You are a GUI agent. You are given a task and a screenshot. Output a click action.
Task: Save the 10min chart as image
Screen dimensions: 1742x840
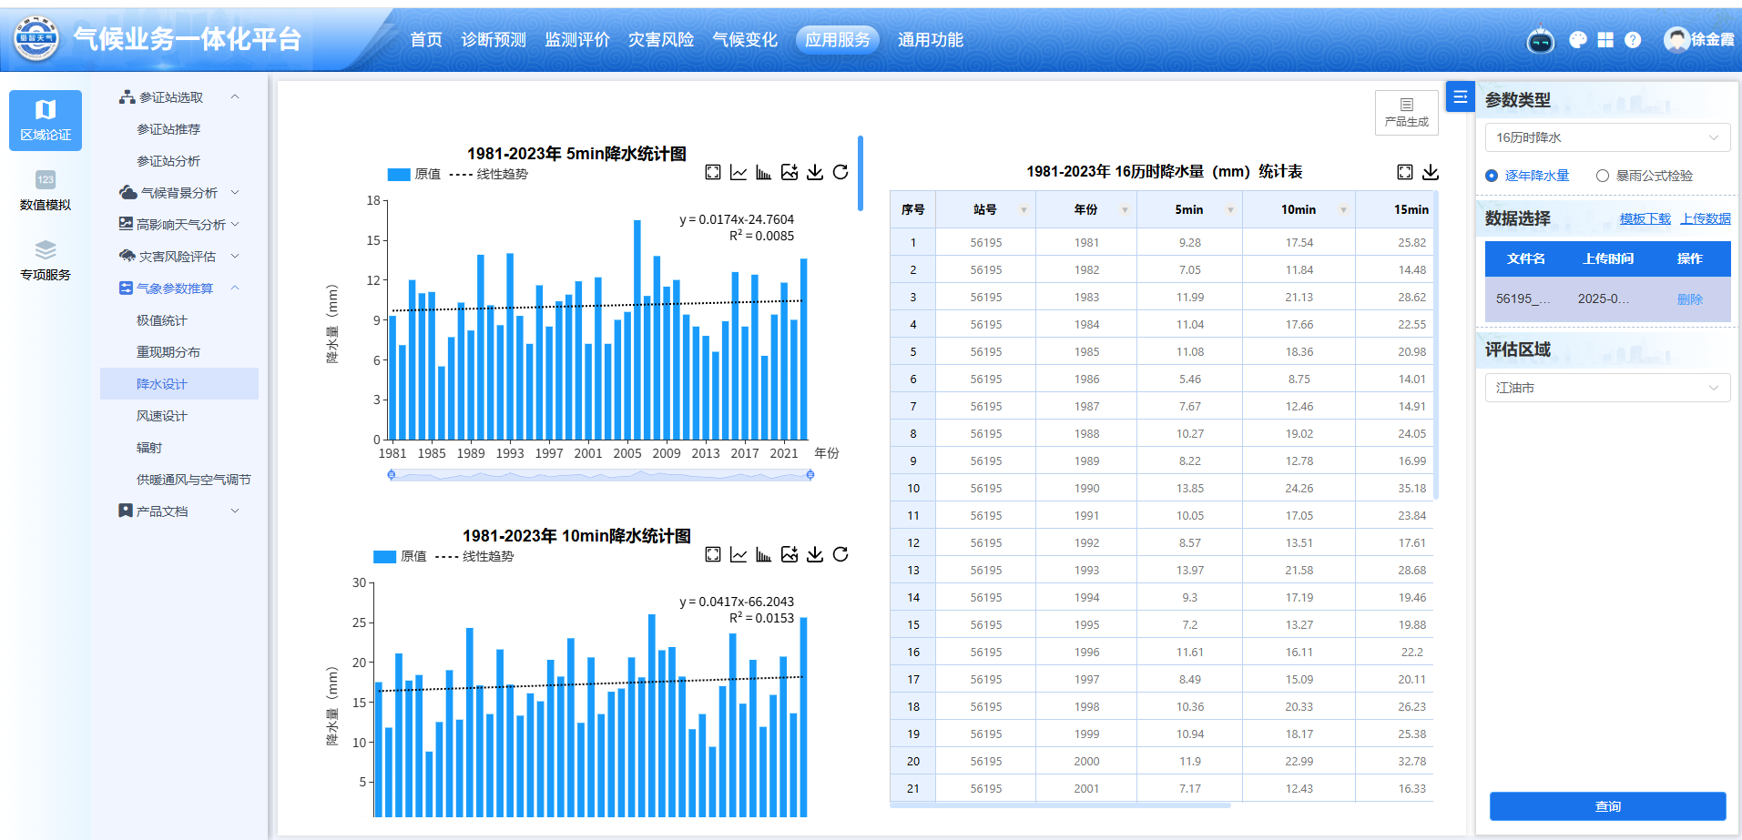[x=790, y=554]
